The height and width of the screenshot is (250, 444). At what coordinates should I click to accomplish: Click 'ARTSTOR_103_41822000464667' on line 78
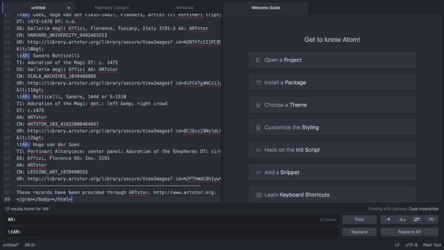click(x=63, y=124)
